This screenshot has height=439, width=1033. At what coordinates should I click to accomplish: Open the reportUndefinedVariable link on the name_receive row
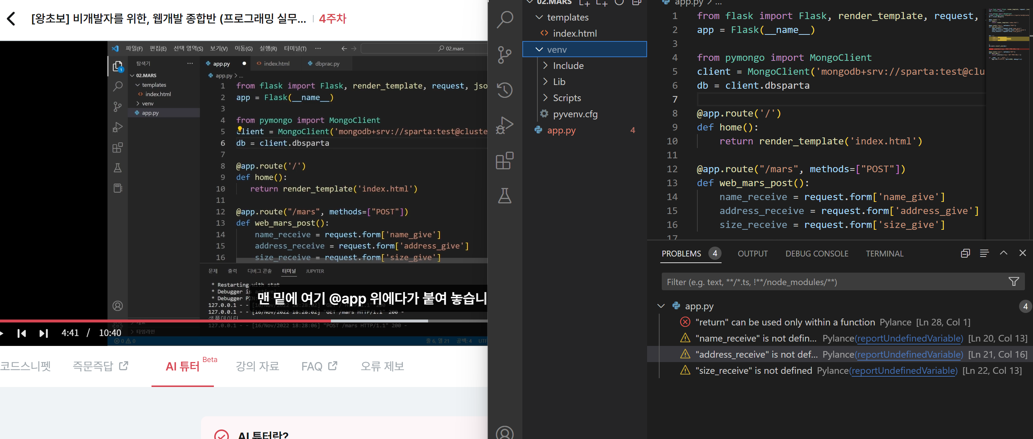(x=908, y=339)
